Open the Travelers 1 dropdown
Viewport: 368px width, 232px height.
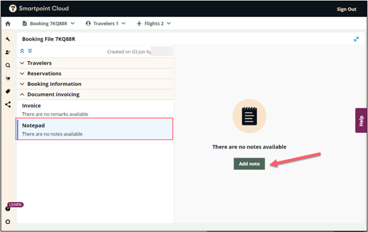point(106,23)
